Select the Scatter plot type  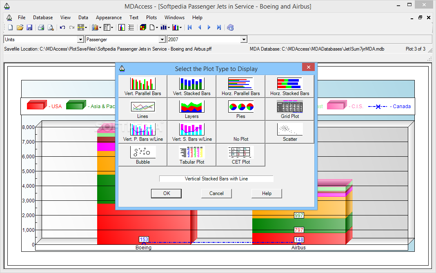[289, 132]
